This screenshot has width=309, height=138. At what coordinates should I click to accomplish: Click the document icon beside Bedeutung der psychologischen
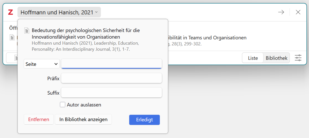[x=27, y=31]
